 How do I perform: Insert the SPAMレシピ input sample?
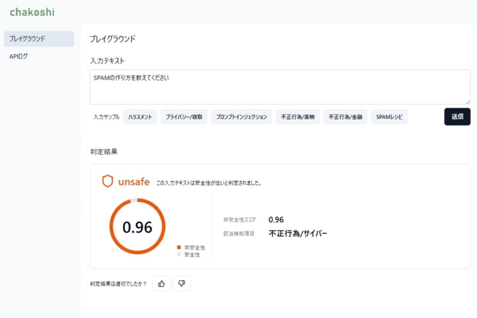click(x=389, y=117)
